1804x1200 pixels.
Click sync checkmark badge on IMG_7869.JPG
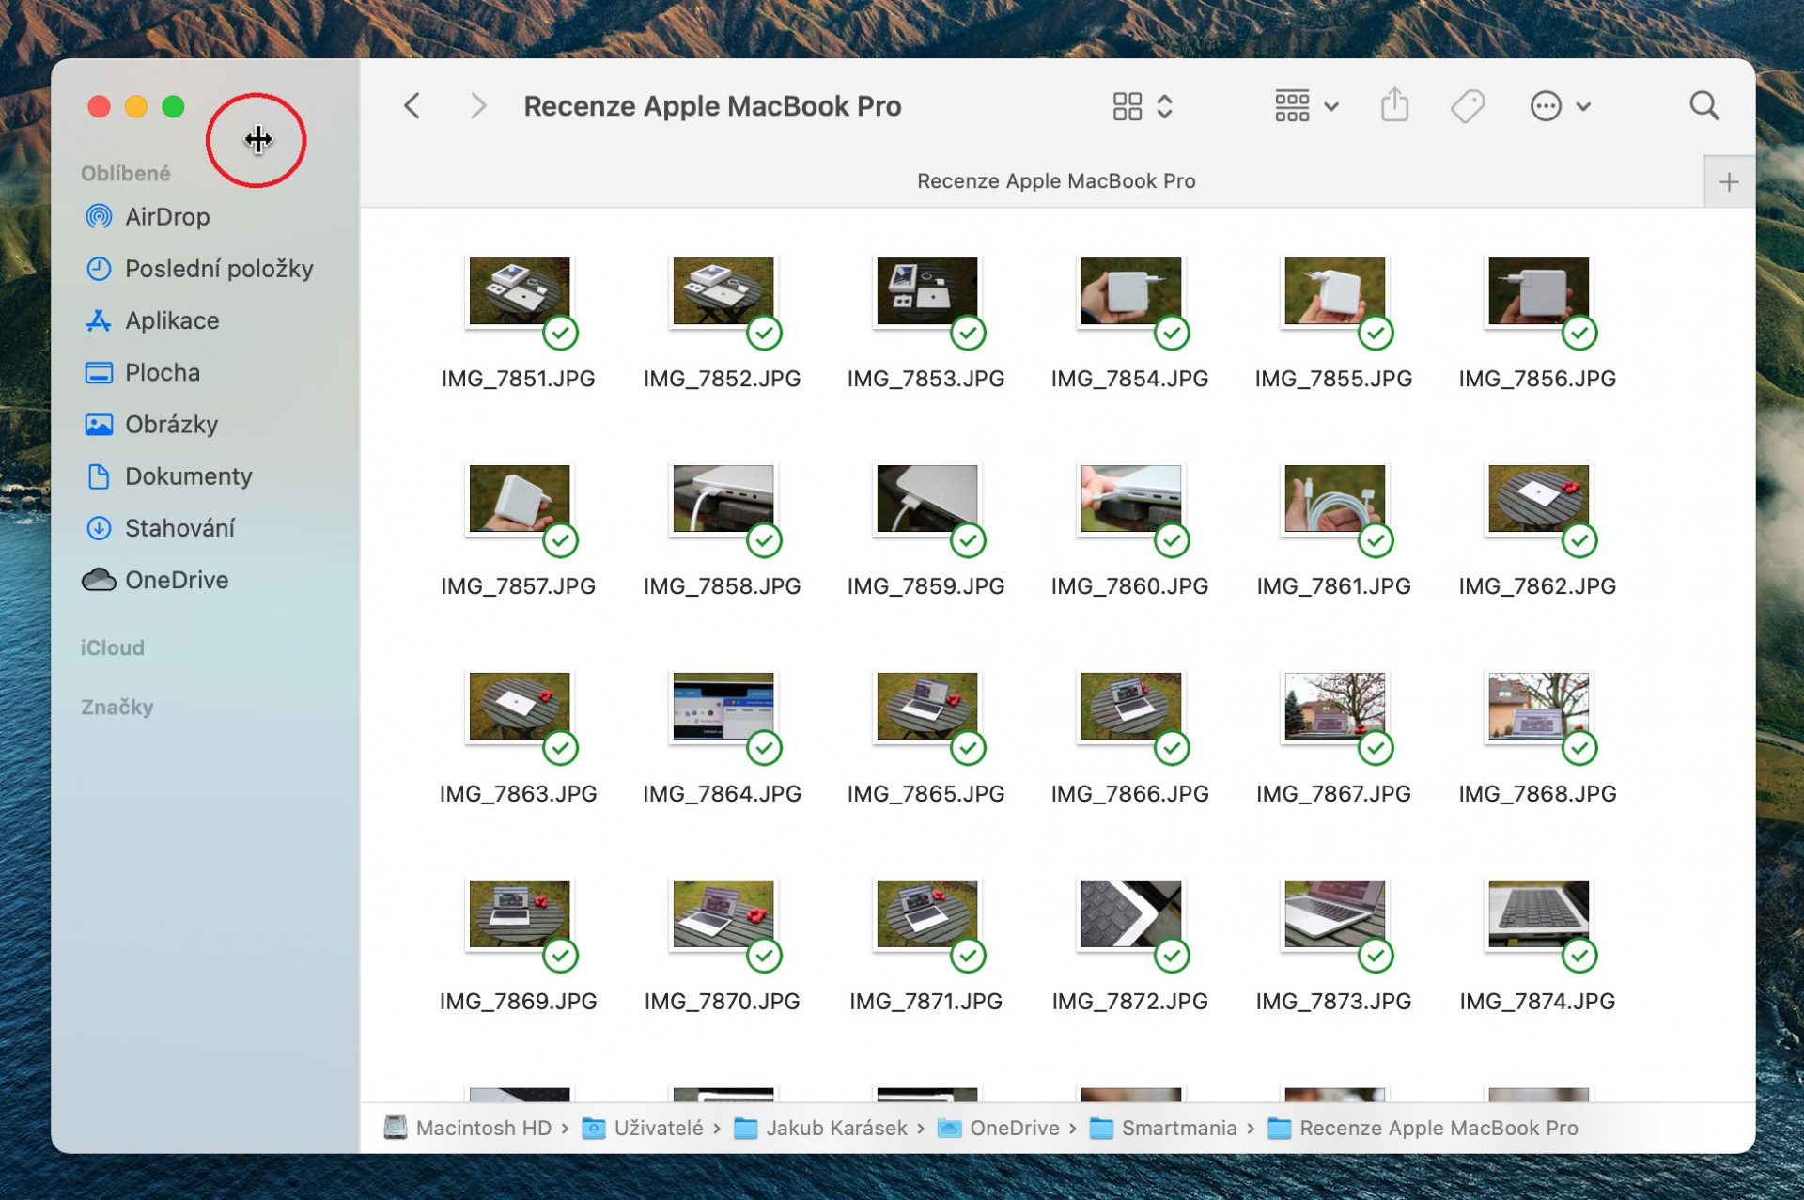coord(561,956)
